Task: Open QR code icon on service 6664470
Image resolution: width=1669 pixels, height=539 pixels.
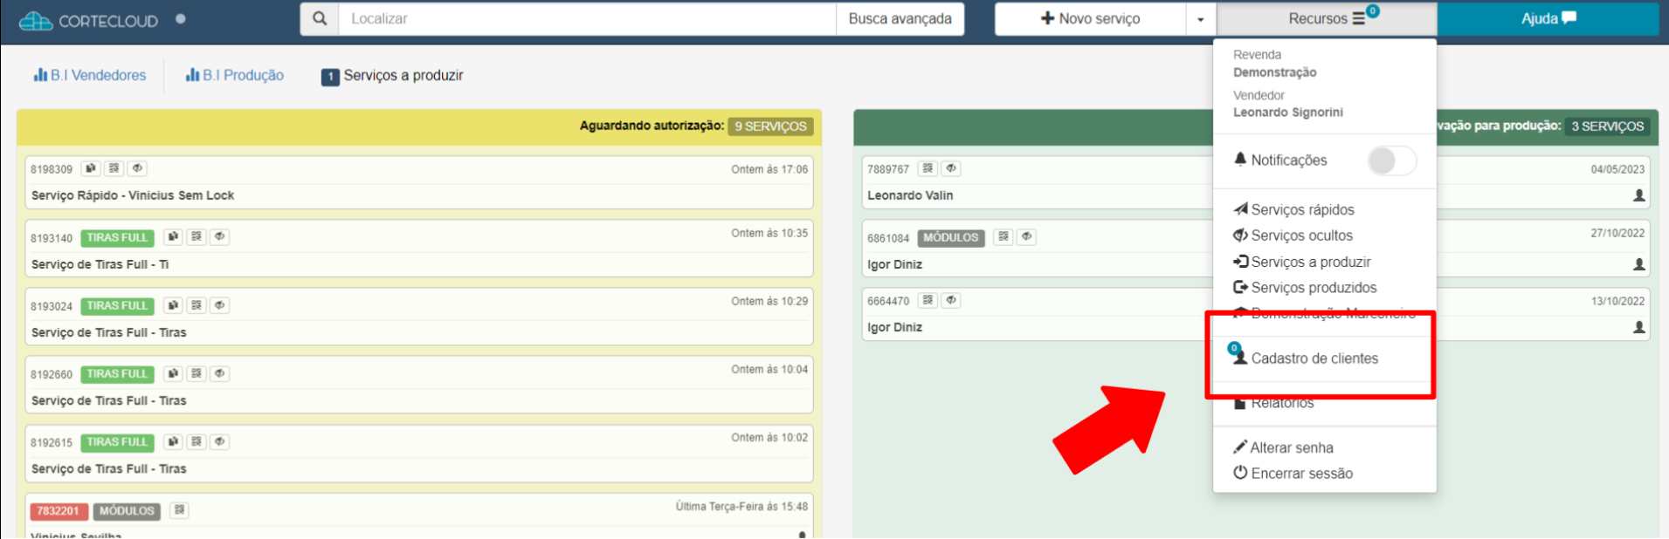Action: (x=928, y=300)
